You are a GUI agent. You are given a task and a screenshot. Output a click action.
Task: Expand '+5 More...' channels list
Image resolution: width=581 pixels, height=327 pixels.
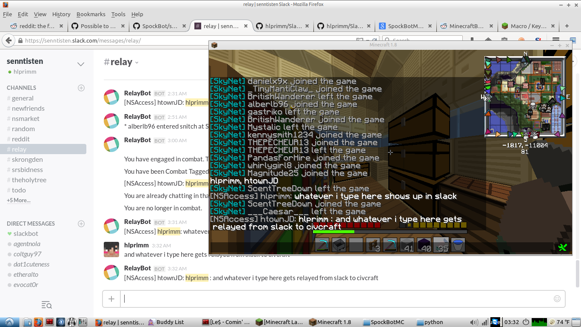[x=19, y=200]
